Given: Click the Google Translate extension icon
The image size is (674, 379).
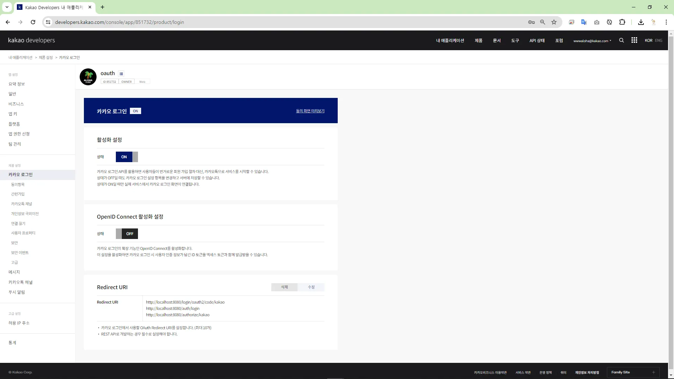Looking at the screenshot, I should click(x=584, y=22).
